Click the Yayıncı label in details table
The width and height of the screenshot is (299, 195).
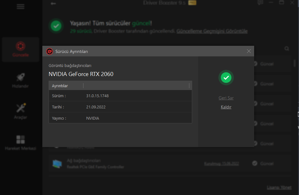(59, 118)
